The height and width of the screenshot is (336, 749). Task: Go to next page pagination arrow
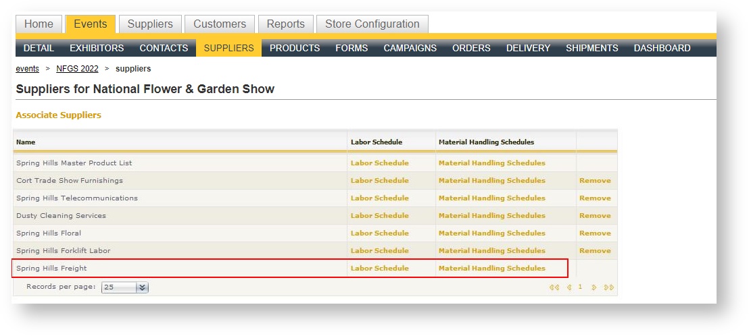point(594,287)
